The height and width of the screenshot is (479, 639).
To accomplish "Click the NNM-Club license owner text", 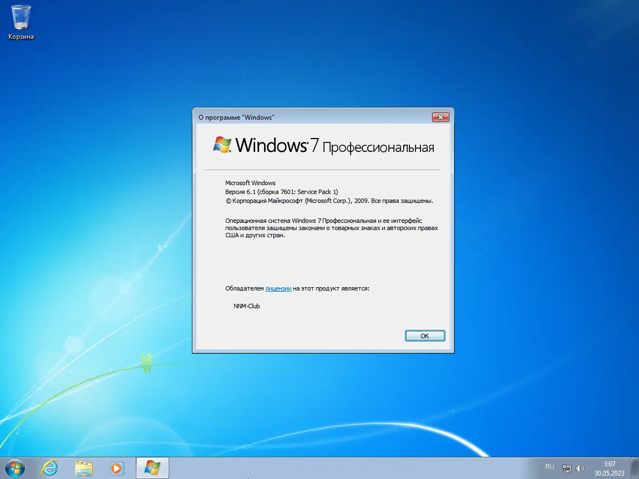I will [247, 305].
